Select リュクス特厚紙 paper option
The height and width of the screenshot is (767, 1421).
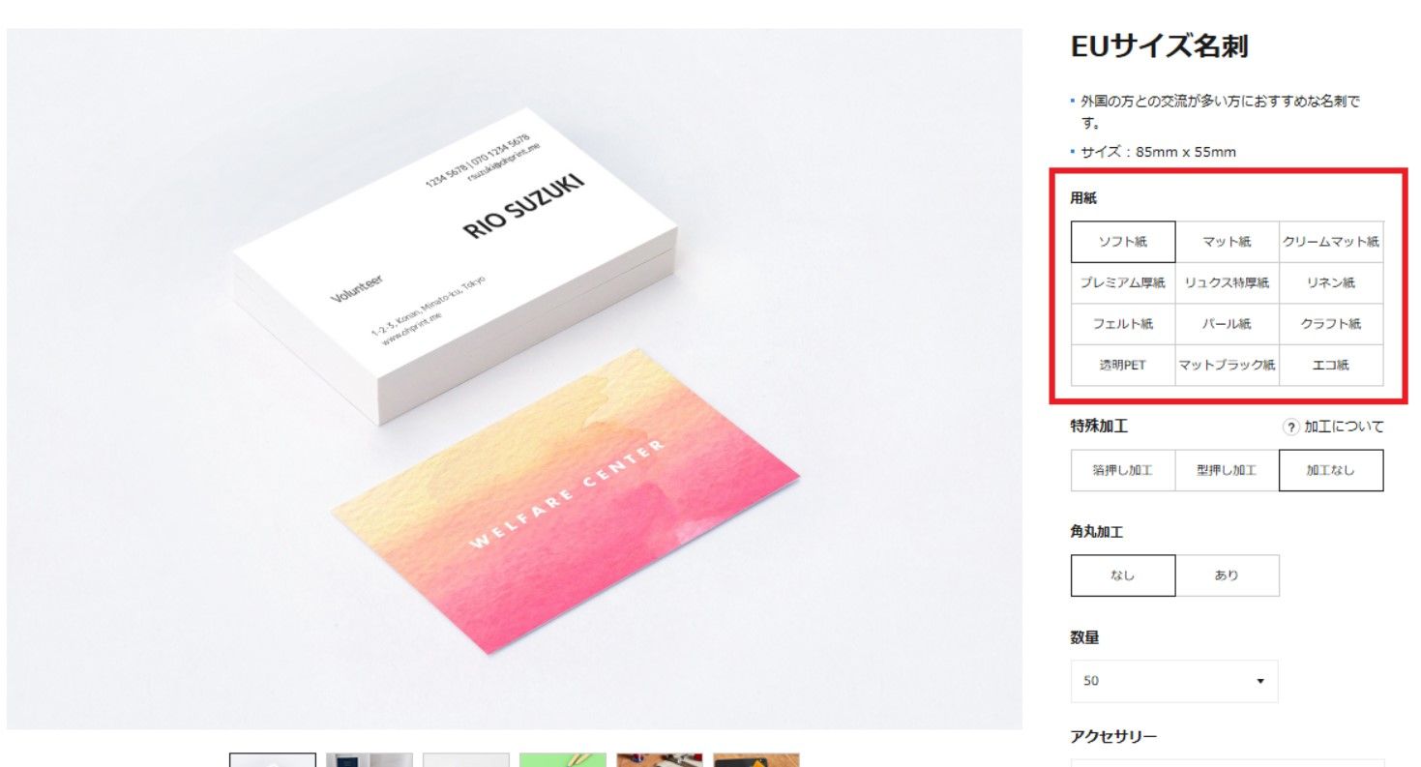pyautogui.click(x=1227, y=283)
